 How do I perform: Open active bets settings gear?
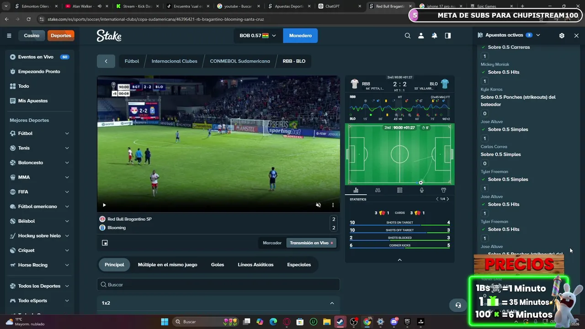(x=562, y=35)
